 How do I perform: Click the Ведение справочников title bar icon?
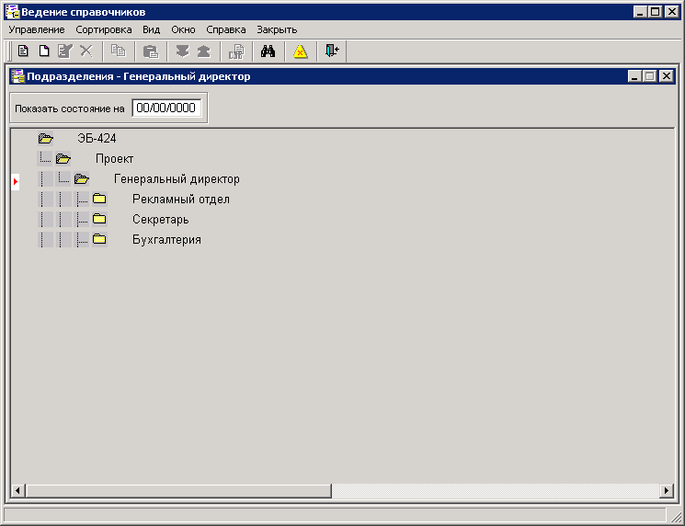[x=13, y=12]
